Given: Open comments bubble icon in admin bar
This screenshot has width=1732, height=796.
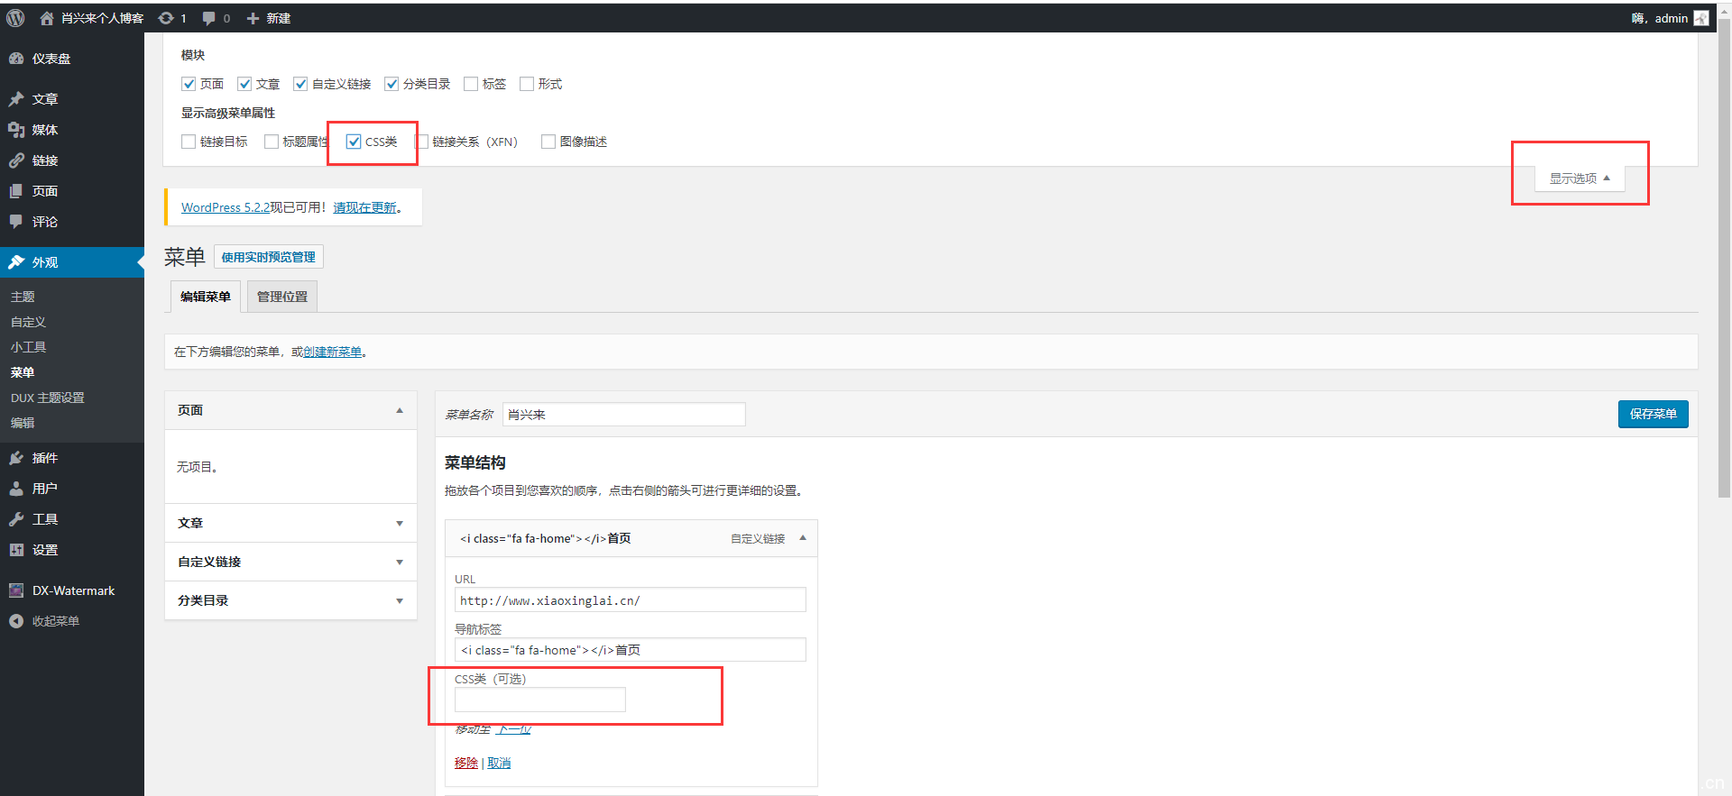Looking at the screenshot, I should [209, 18].
